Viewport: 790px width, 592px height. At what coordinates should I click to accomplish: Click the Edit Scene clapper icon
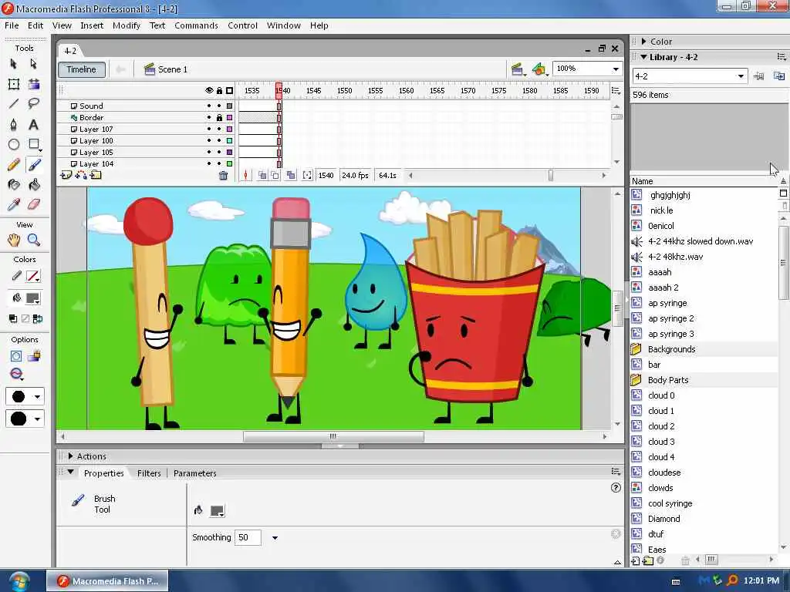click(518, 69)
